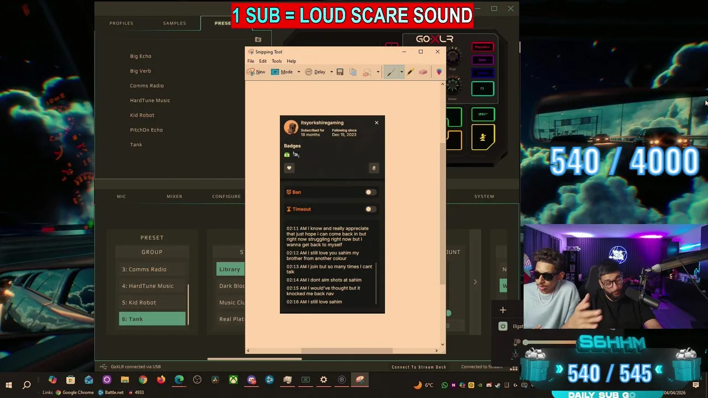Select the Eraser tool
This screenshot has width=708, height=398.
pyautogui.click(x=423, y=72)
